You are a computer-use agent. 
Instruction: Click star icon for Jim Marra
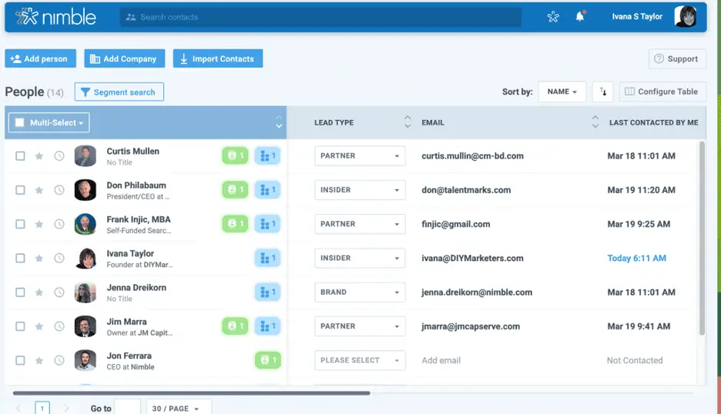(39, 326)
